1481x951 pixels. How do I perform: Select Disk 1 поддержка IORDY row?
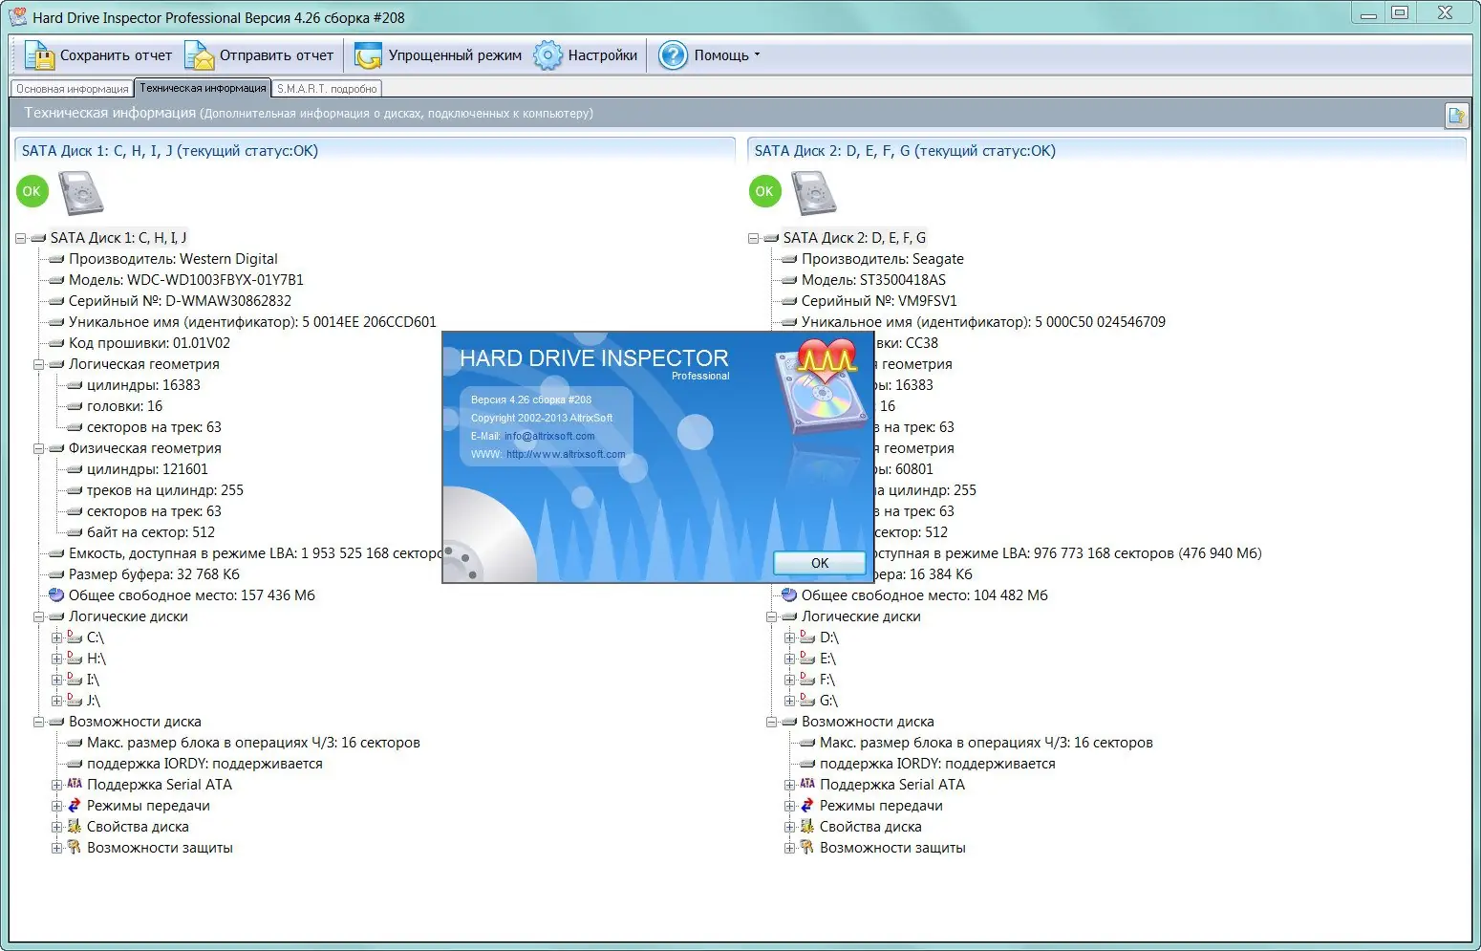pyautogui.click(x=204, y=764)
